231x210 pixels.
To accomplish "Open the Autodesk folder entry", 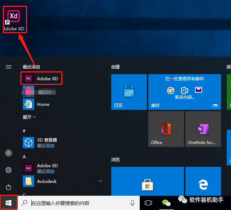I will [x=63, y=181].
